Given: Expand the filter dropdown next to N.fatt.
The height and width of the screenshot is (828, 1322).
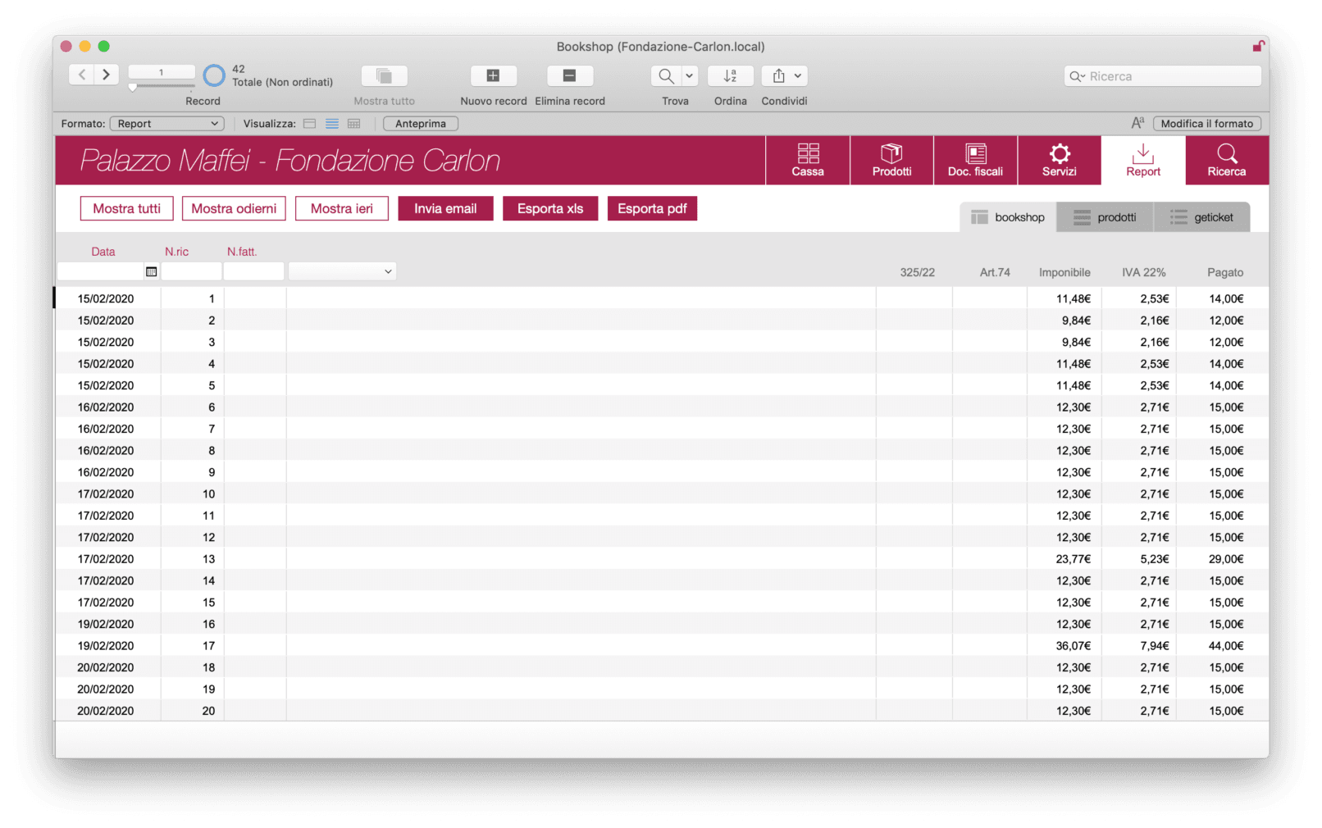Looking at the screenshot, I should (x=342, y=271).
